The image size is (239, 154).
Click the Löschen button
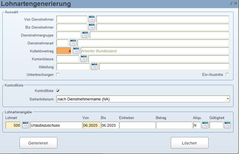189,143
